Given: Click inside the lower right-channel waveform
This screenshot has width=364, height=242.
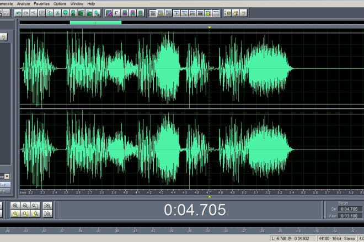Looking at the screenshot, I should (x=192, y=150).
